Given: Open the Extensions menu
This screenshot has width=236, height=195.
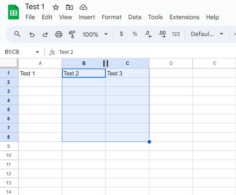Looking at the screenshot, I should tap(184, 17).
